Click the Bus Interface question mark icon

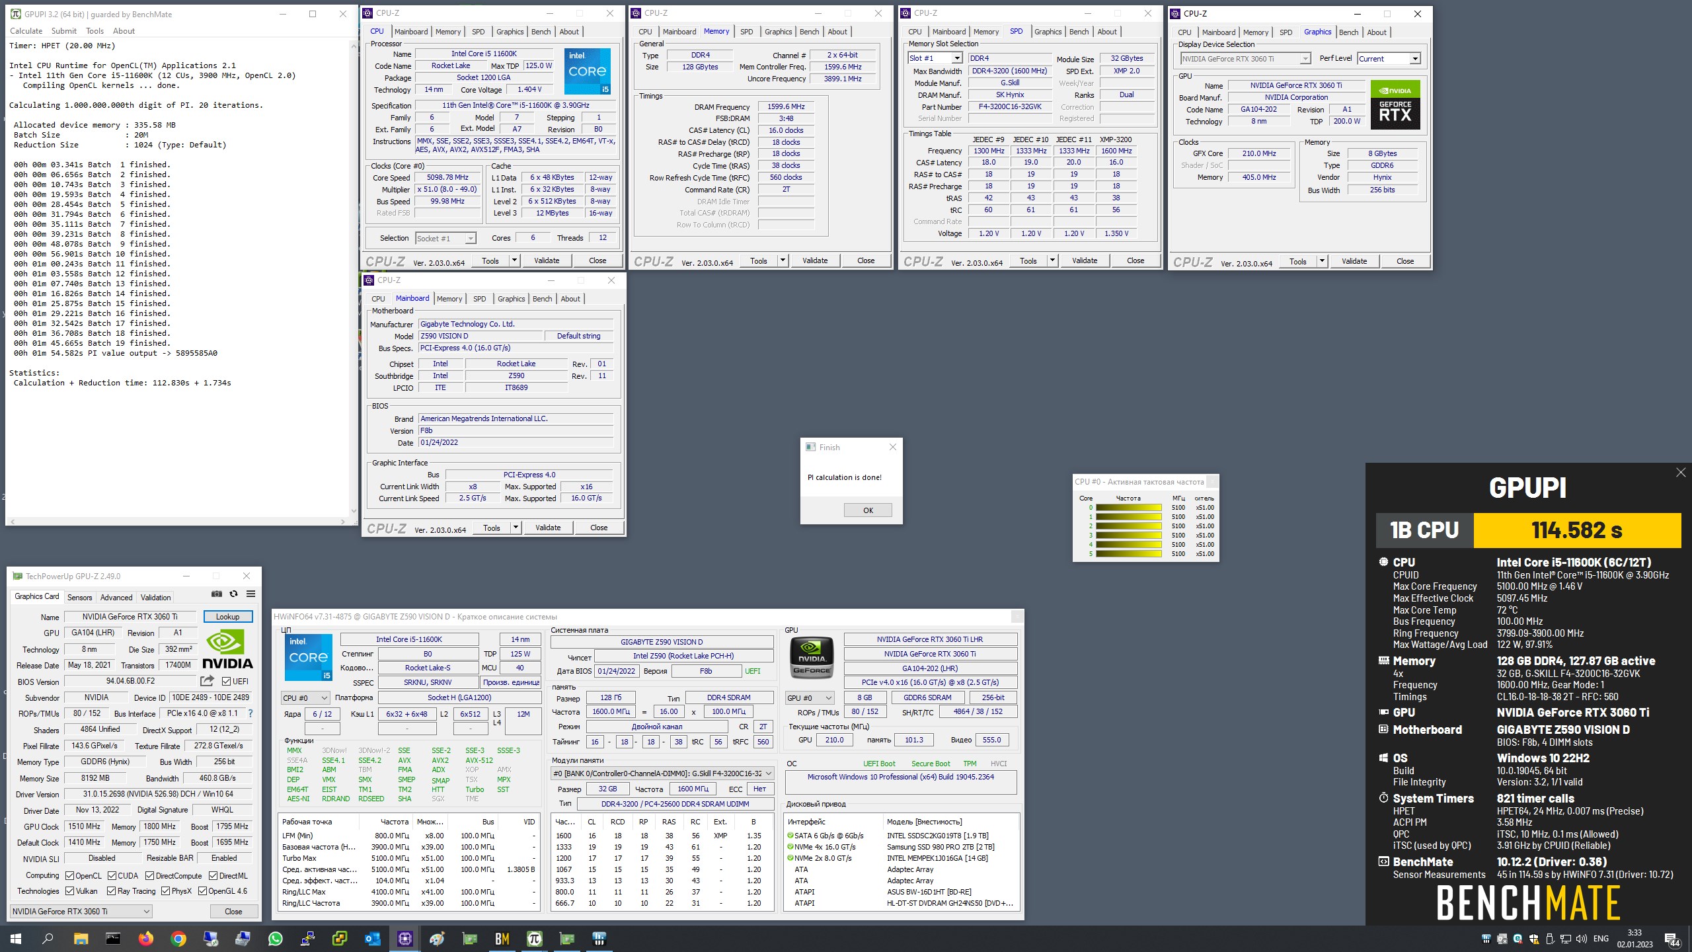point(250,713)
